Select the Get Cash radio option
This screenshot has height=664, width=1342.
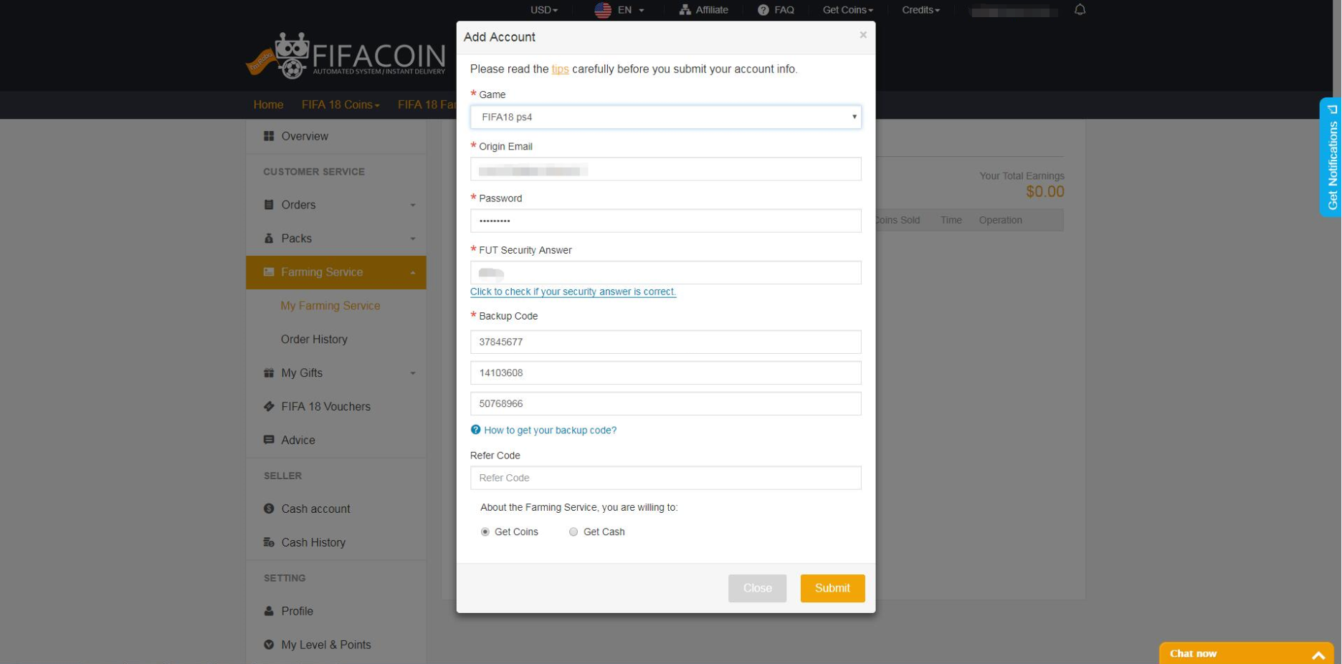tap(574, 532)
